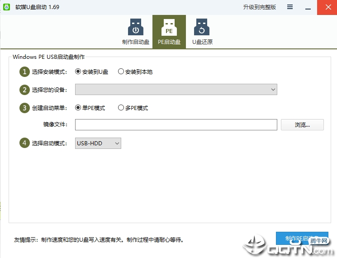Click the 浏览... browse button
Image resolution: width=337 pixels, height=258 pixels.
pos(302,125)
